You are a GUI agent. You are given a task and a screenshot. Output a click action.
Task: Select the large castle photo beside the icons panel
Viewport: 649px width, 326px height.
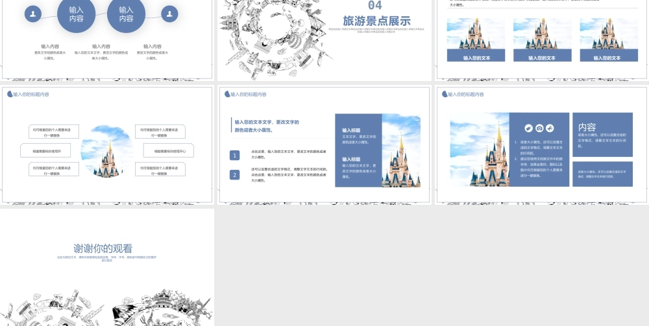pos(480,150)
